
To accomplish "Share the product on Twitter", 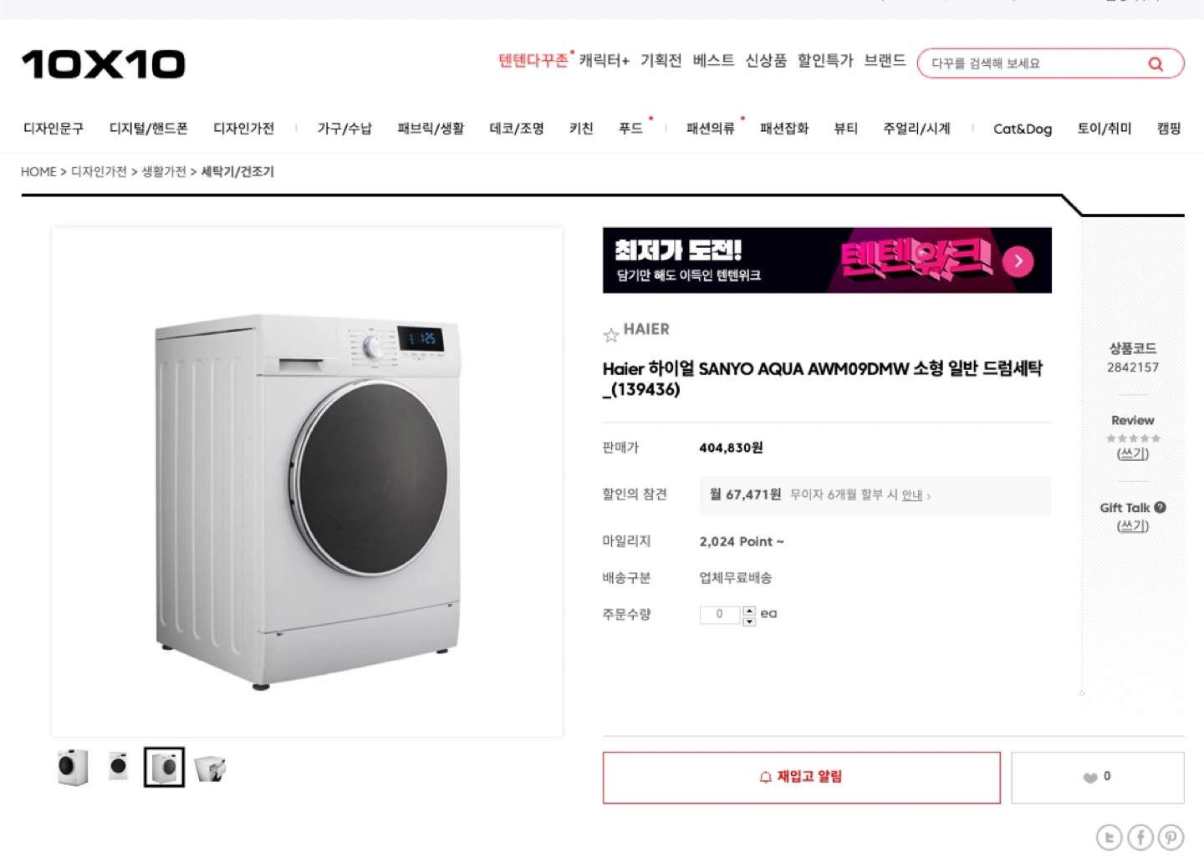I will coord(1109,837).
